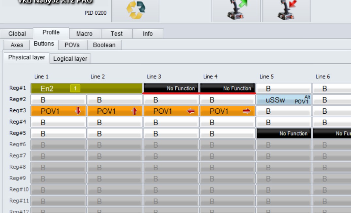Select the POV1 down arrow cell
The width and height of the screenshot is (351, 213).
[59, 111]
